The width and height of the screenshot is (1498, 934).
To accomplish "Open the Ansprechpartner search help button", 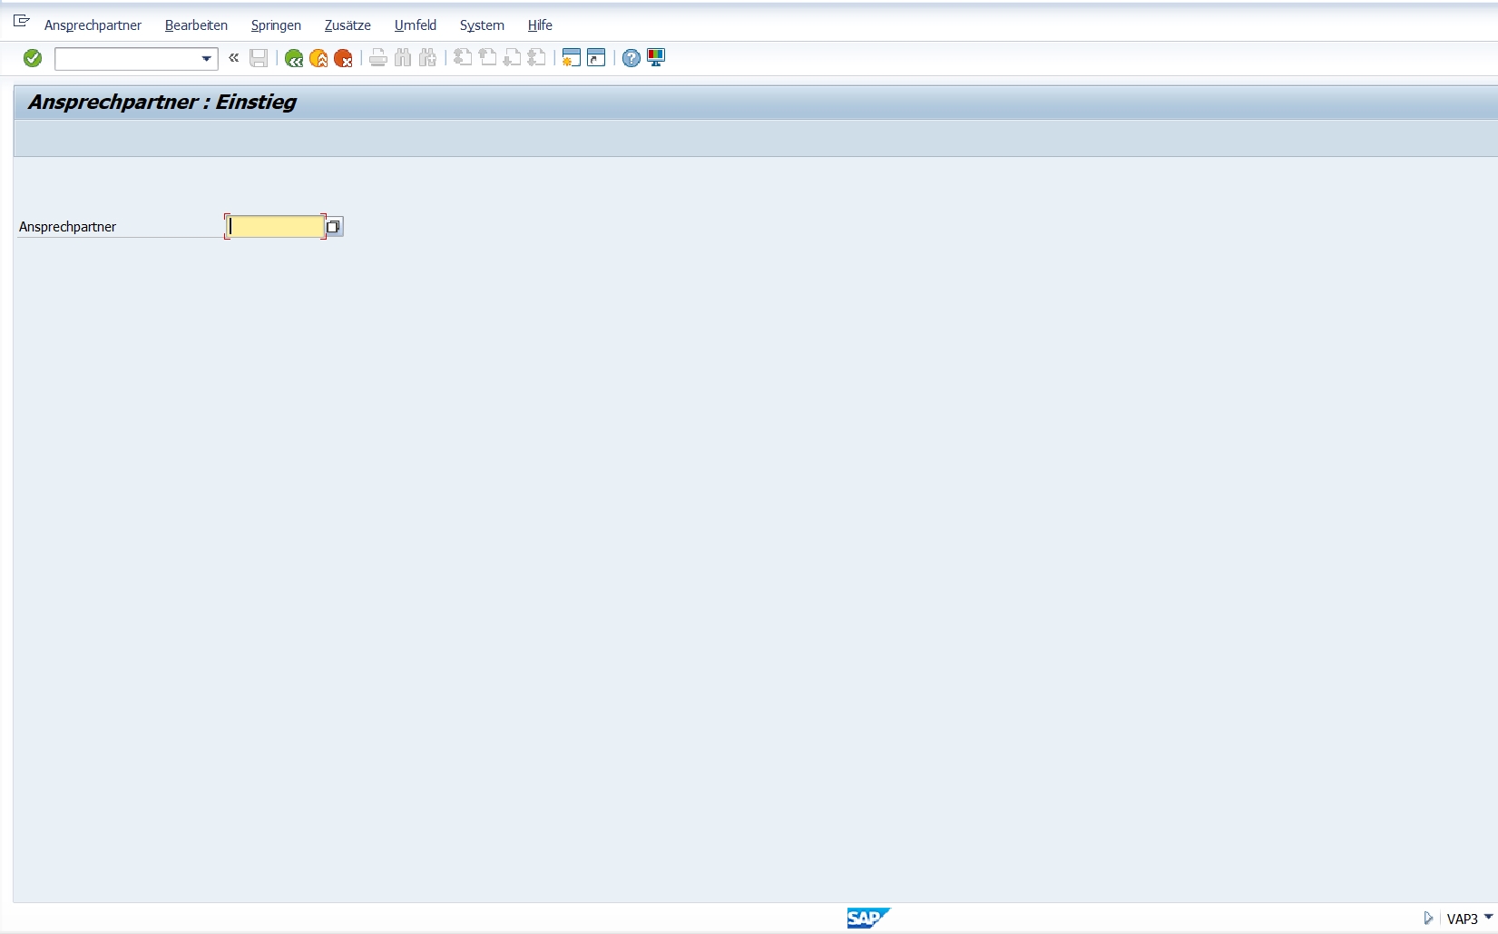I will [x=334, y=227].
